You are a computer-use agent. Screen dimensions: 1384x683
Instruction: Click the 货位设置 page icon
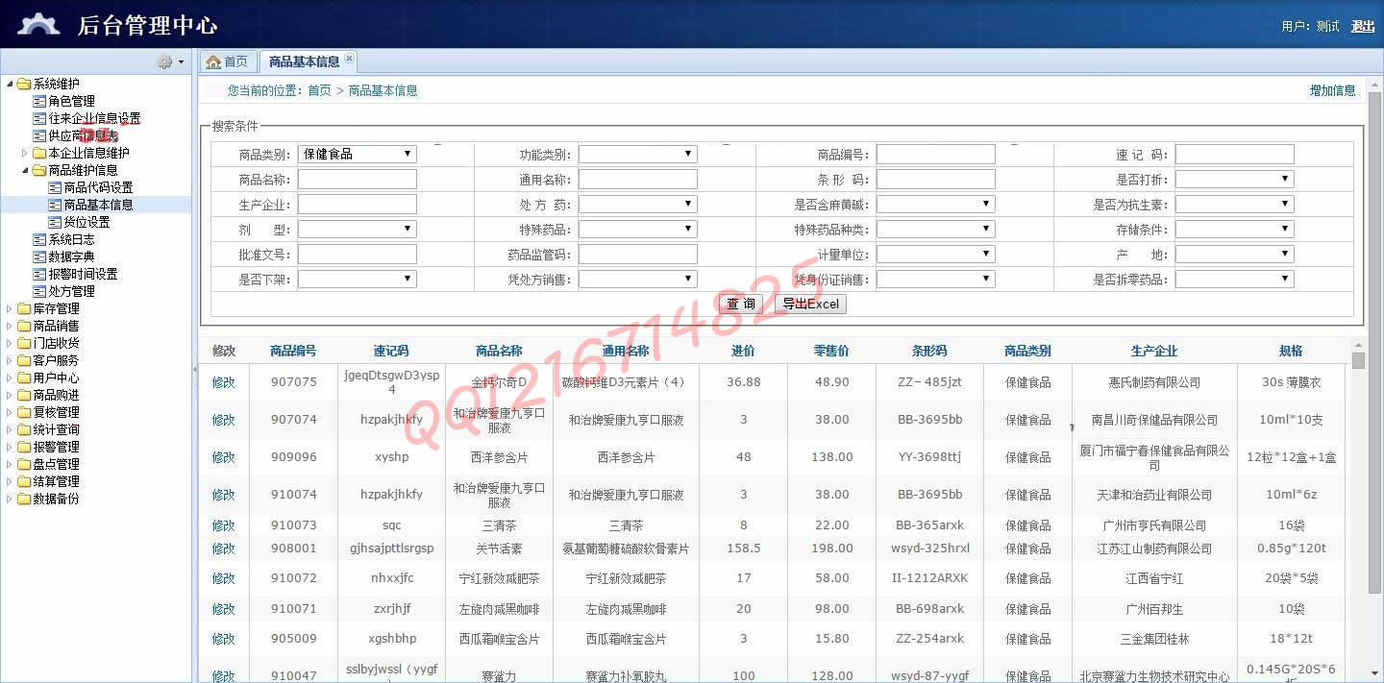point(55,222)
